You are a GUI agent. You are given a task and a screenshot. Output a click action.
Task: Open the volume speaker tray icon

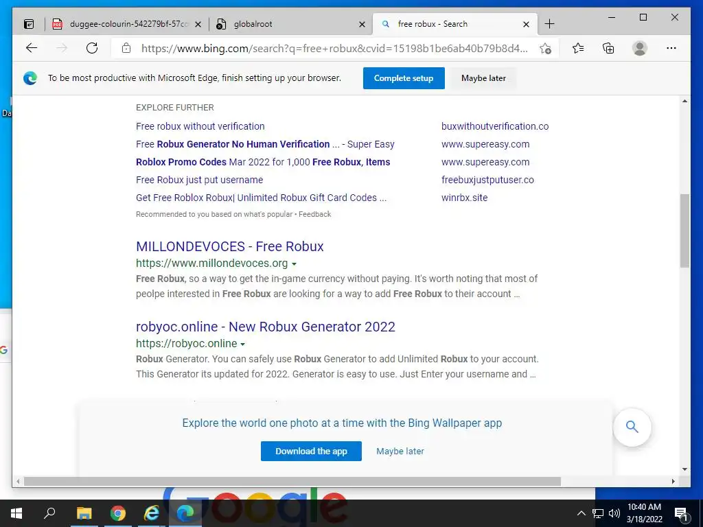614,513
